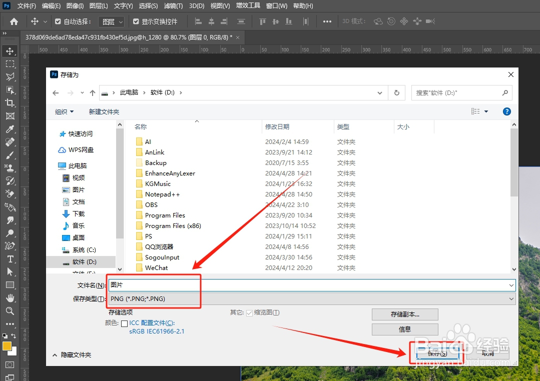Open the recent locations dropdown arrow
The width and height of the screenshot is (540, 381).
[x=82, y=93]
